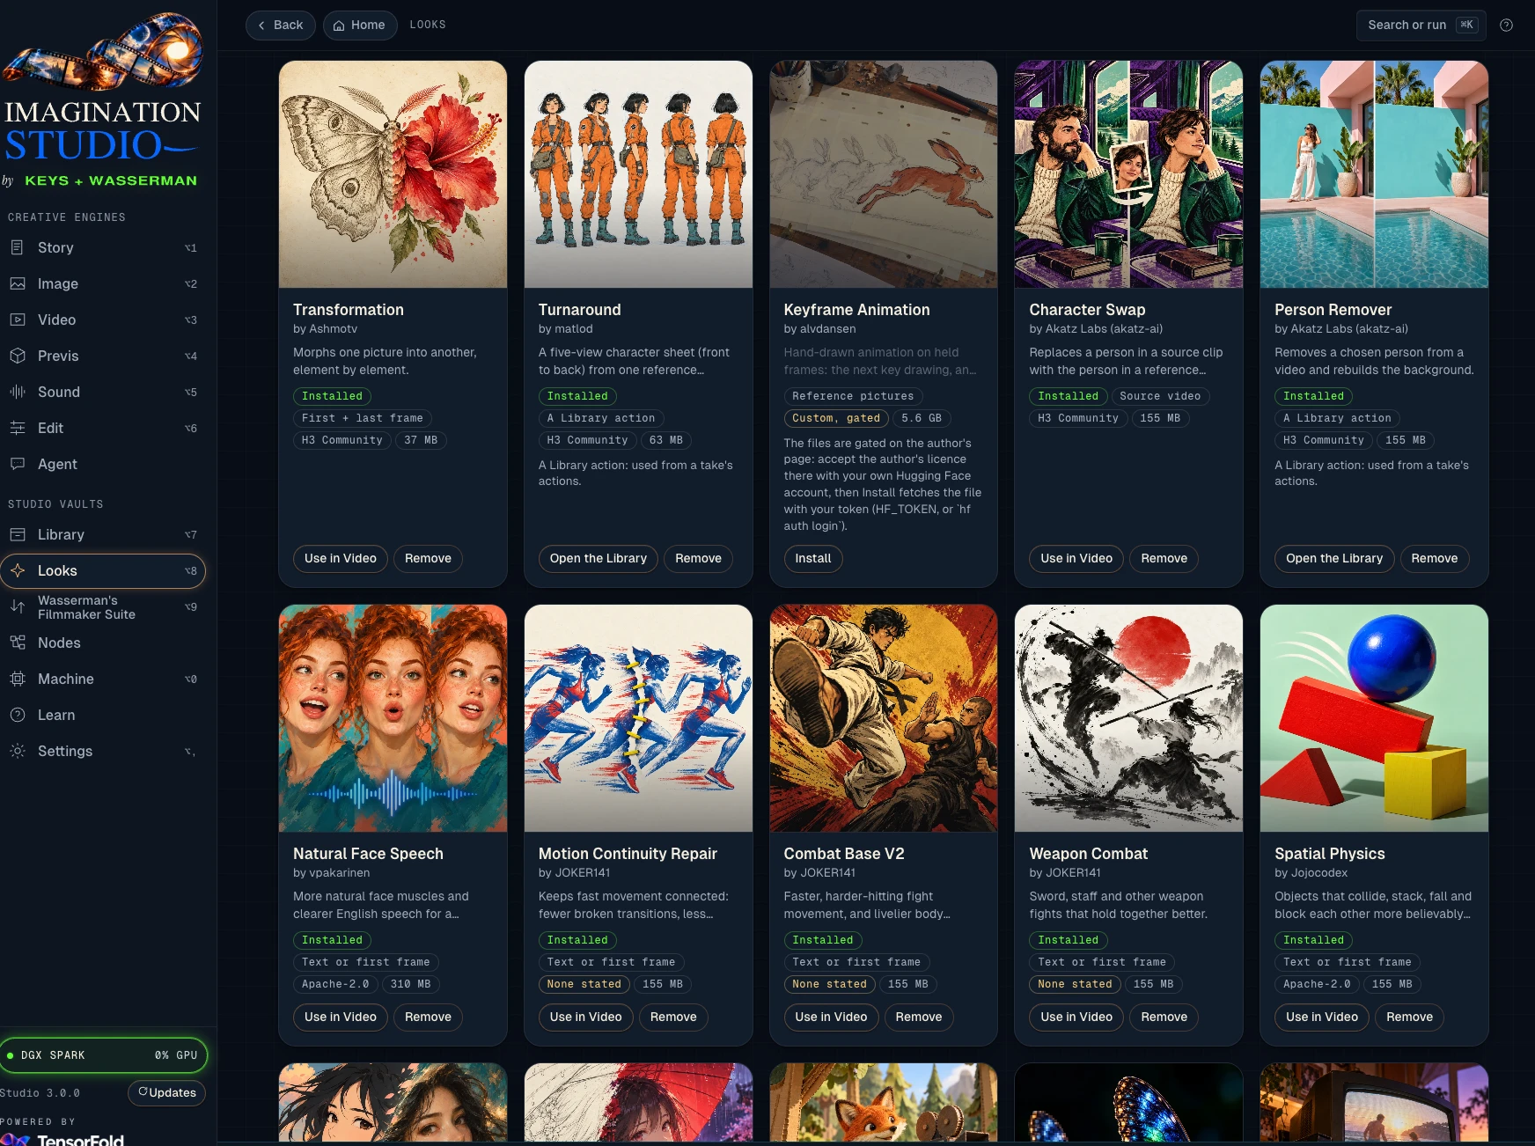This screenshot has height=1146, width=1535.
Task: Click Use in Video for Combat Base V2
Action: coord(831,1017)
